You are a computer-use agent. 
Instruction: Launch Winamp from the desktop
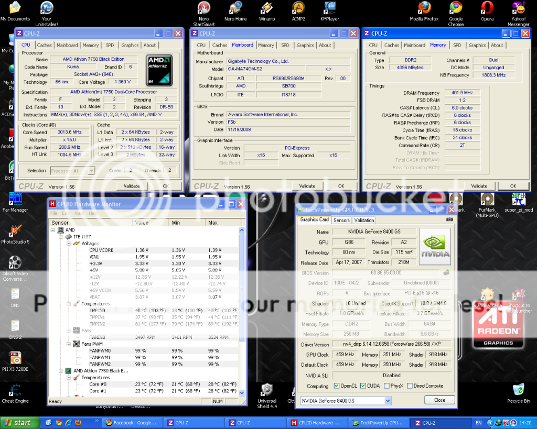click(267, 12)
